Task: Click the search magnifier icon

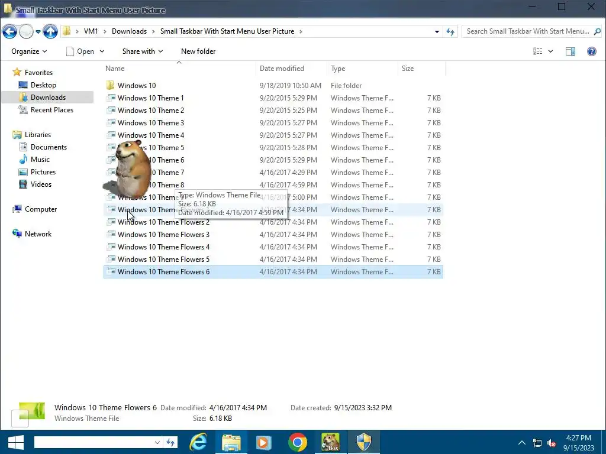Action: pos(597,31)
